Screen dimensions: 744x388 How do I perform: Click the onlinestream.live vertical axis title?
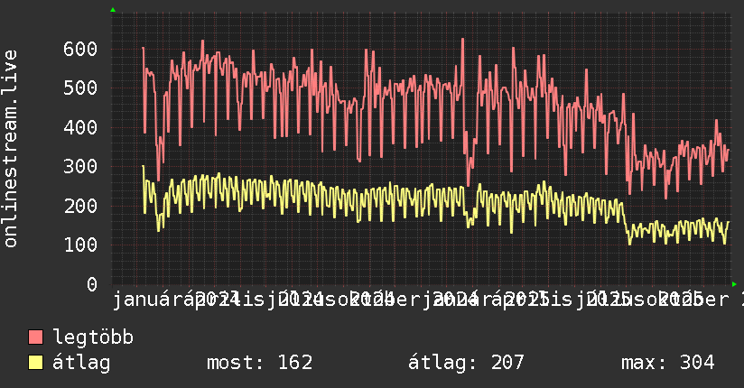(10, 149)
